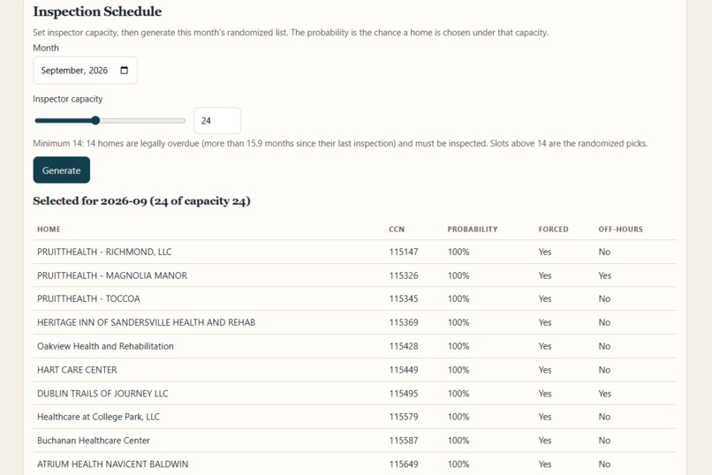712x475 pixels.
Task: Click 100% probability in HART CARE CENTER row
Action: point(458,370)
